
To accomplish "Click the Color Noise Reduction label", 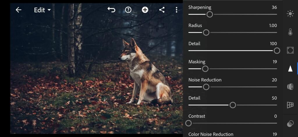I will 211,134.
